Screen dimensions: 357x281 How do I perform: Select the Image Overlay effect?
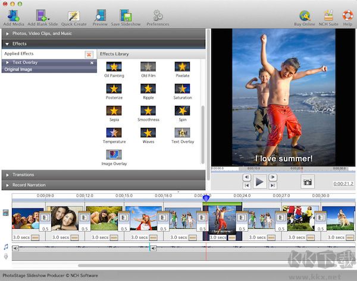[114, 154]
